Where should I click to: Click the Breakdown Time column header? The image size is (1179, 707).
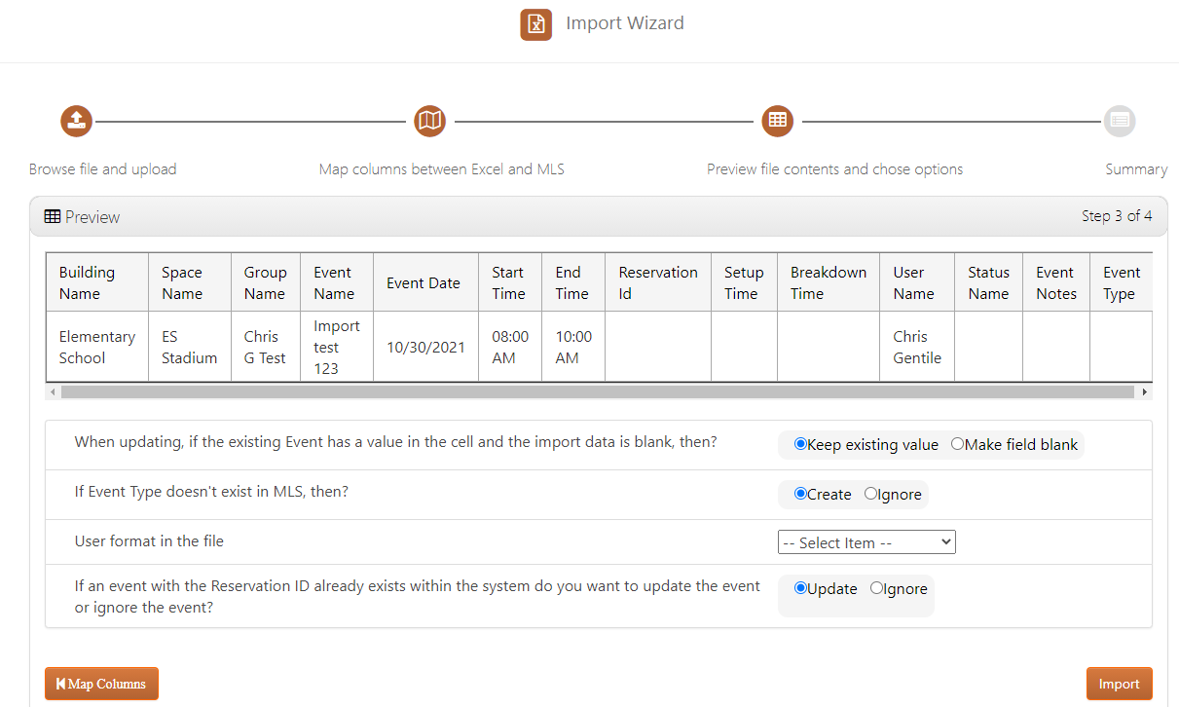pos(829,282)
